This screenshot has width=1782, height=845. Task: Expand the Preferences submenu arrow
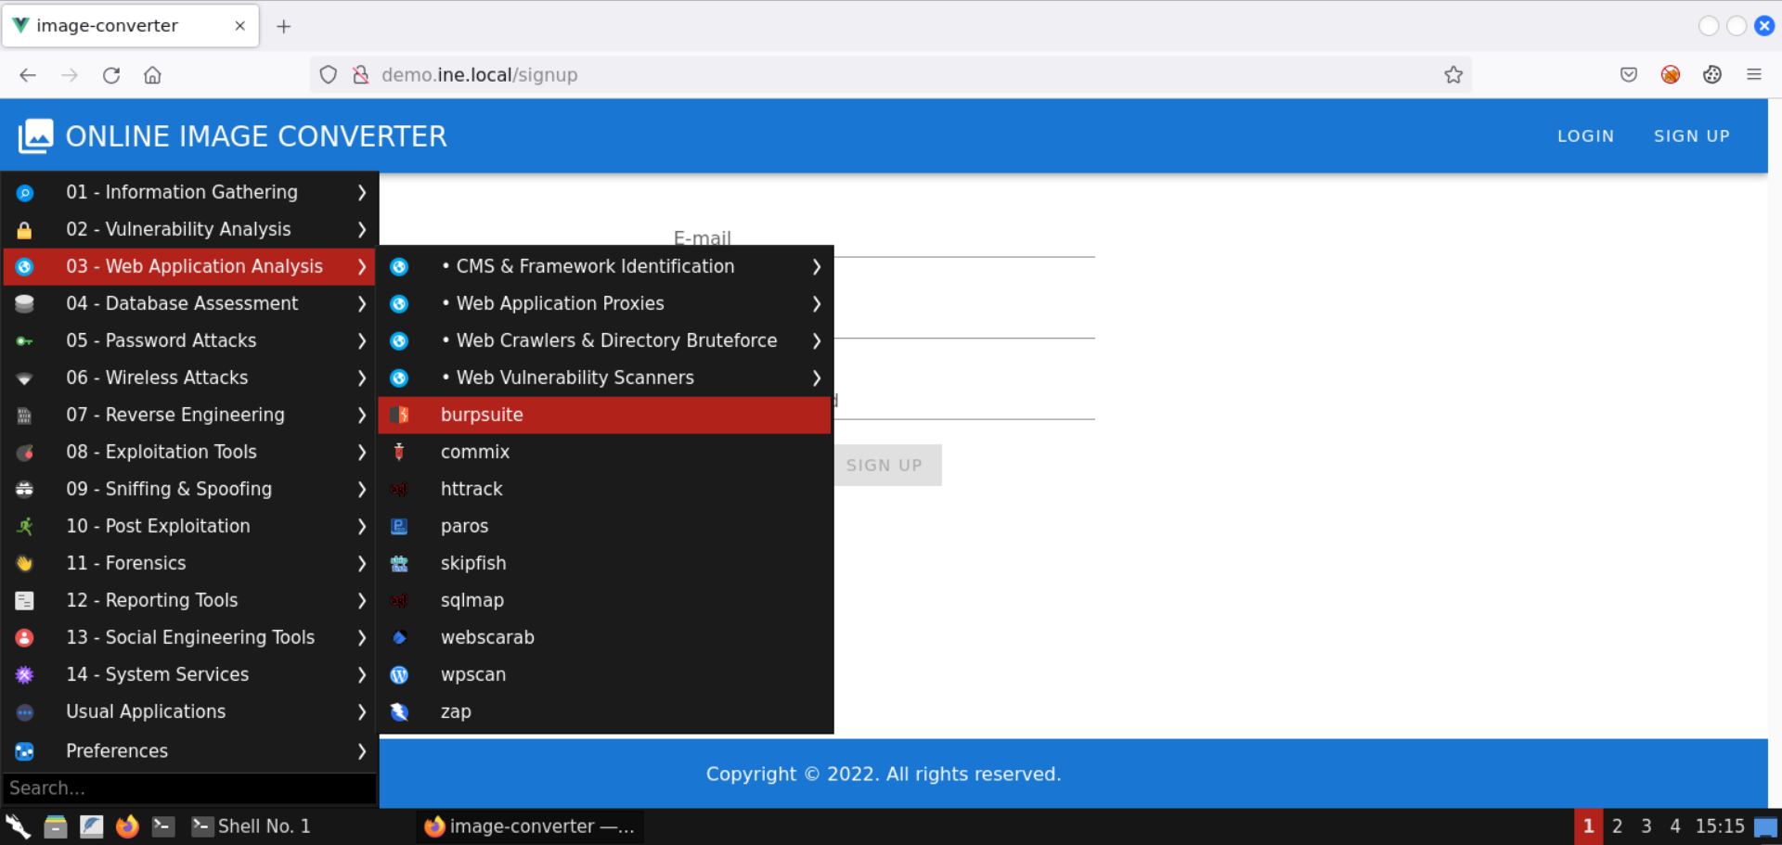tap(362, 750)
